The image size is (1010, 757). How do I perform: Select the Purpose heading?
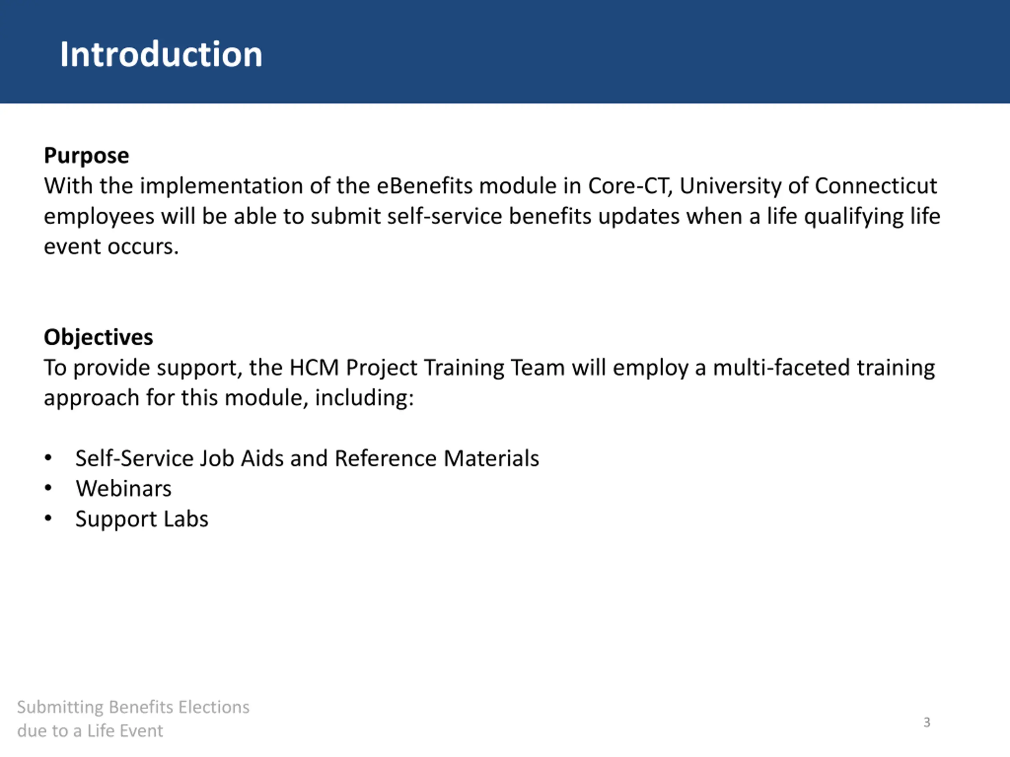(x=86, y=156)
